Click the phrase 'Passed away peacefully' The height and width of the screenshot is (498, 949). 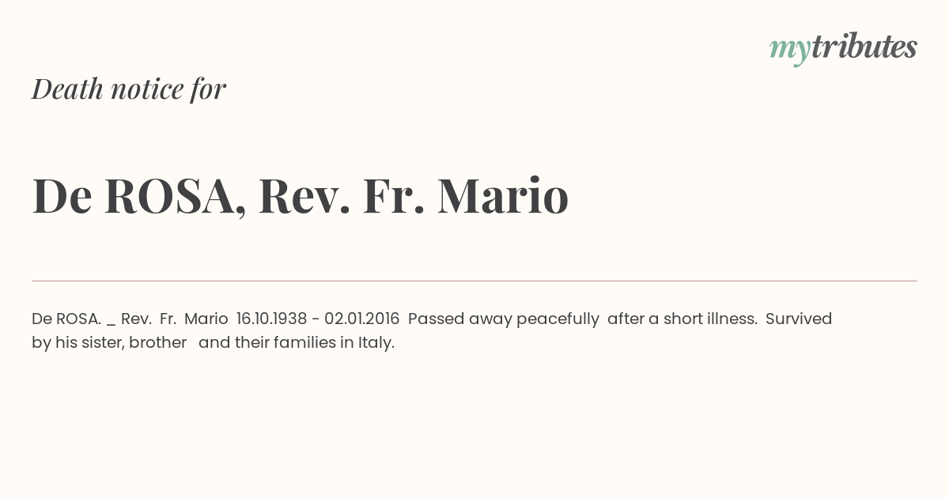coord(504,319)
